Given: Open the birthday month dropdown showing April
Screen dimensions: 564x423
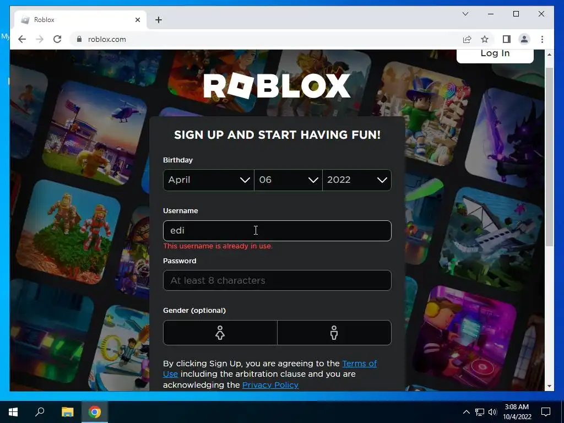Looking at the screenshot, I should coord(209,180).
